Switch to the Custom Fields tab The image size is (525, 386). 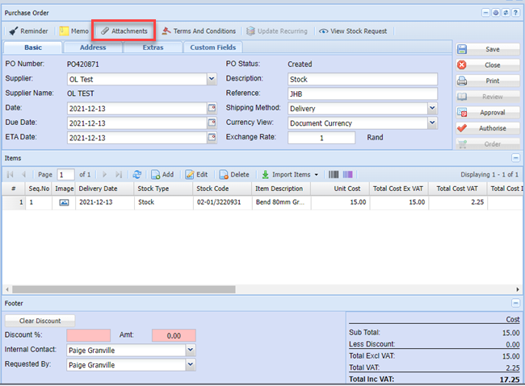click(213, 48)
